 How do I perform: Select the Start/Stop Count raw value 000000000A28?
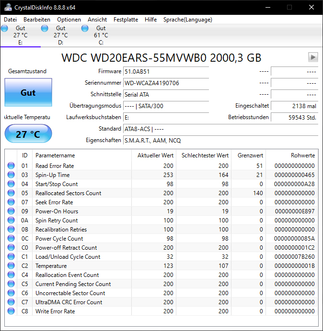pos(294,184)
